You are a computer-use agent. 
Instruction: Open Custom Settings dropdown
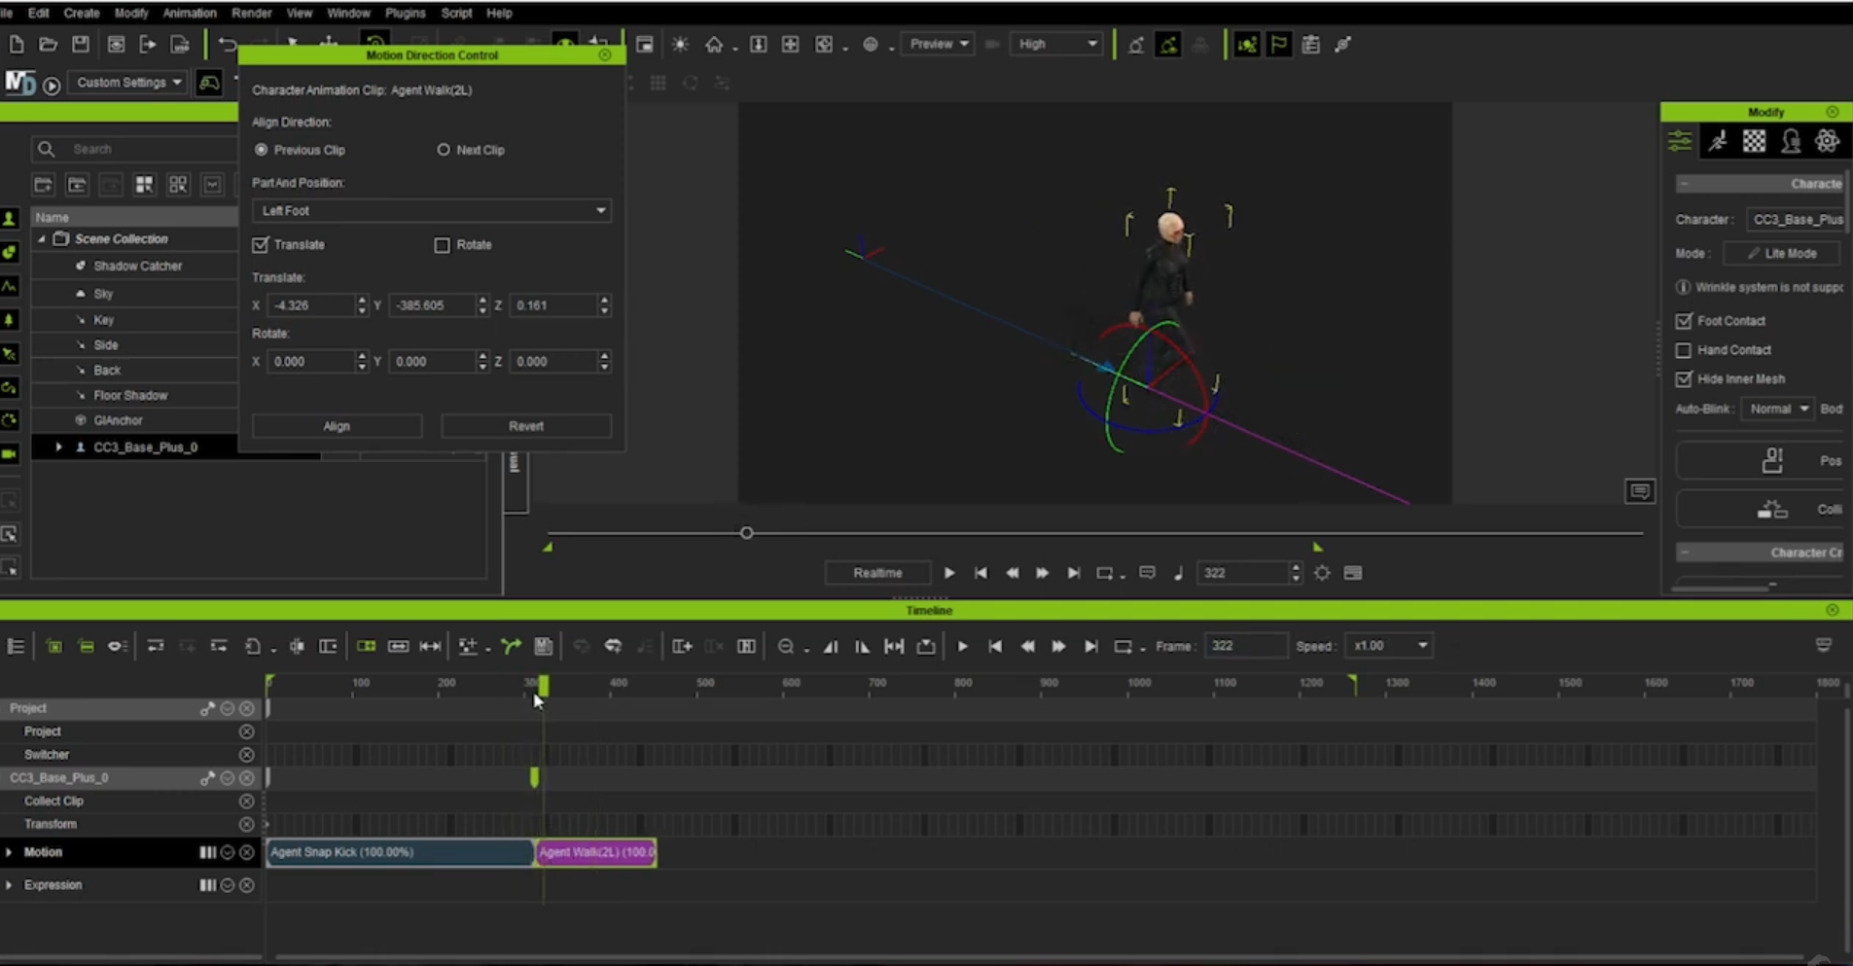tap(128, 83)
